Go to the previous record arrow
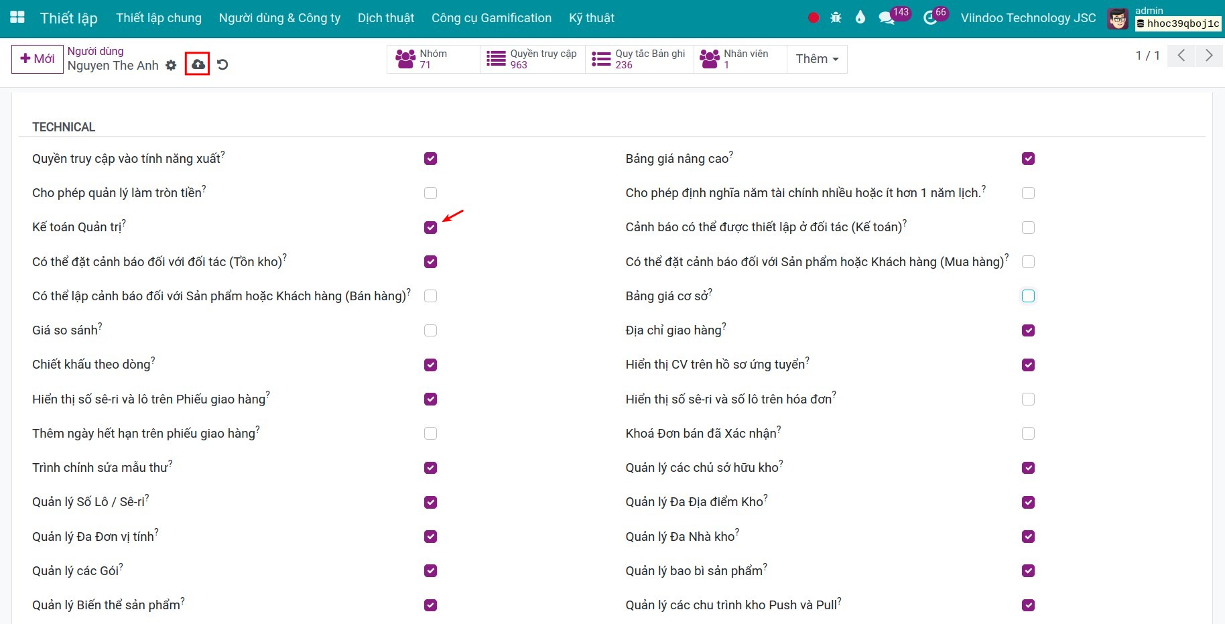 (x=1181, y=56)
